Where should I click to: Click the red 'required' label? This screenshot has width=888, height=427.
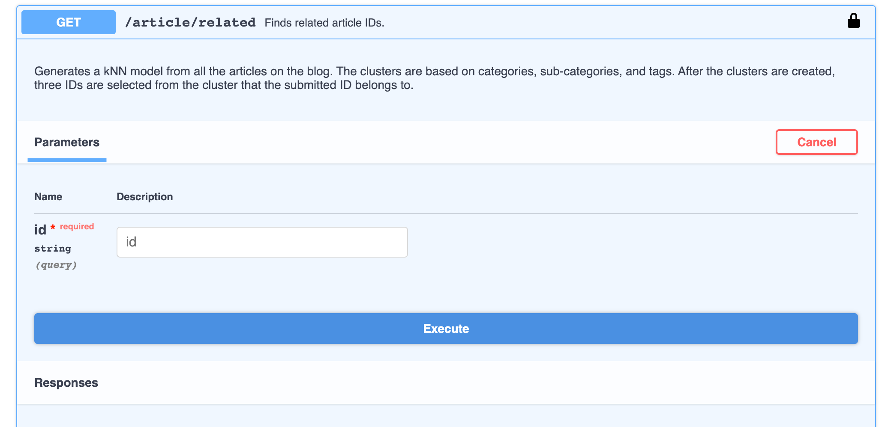[x=77, y=226]
